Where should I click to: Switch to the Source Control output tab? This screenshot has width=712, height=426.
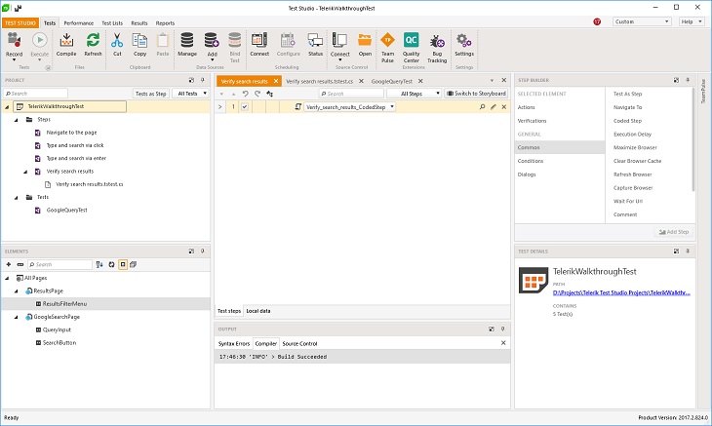coord(299,344)
